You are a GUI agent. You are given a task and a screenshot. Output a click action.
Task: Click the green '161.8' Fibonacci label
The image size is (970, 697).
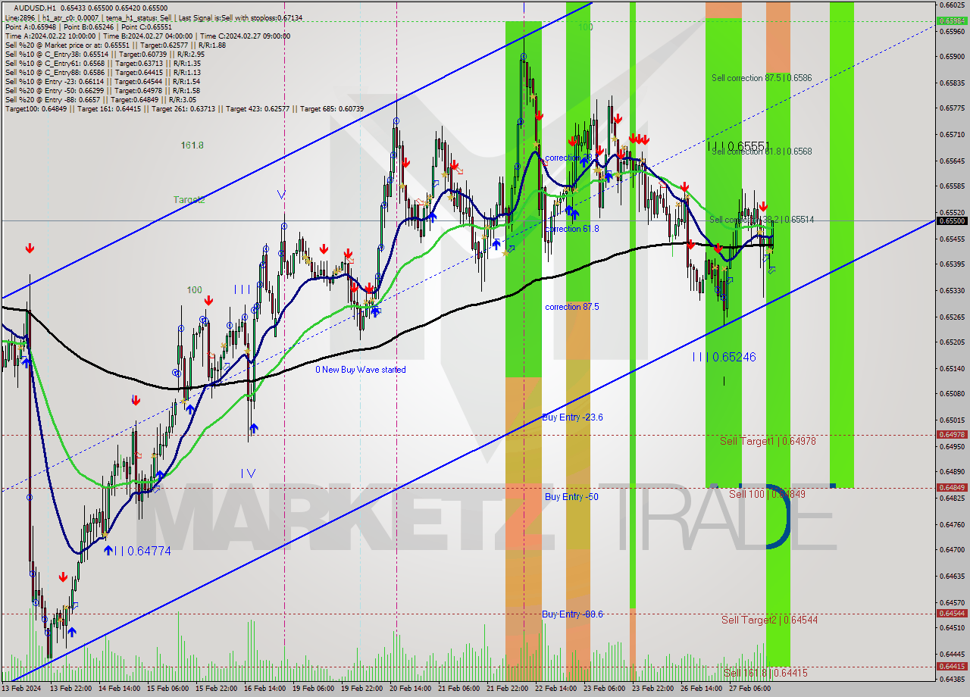192,145
